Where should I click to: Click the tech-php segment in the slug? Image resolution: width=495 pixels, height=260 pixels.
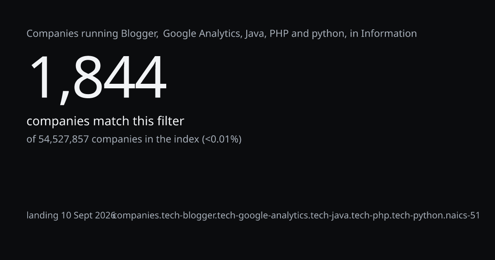(368, 215)
